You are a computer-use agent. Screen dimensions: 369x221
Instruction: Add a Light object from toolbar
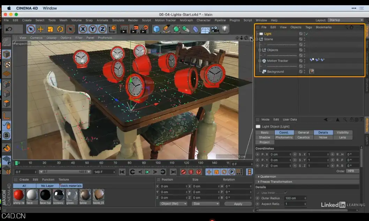point(225,29)
